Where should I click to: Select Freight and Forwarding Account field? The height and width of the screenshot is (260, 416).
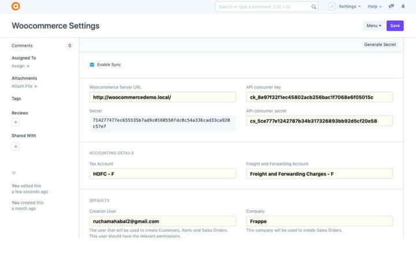click(x=320, y=174)
